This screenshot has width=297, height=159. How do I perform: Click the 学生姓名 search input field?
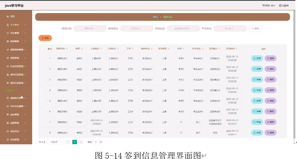point(230,29)
